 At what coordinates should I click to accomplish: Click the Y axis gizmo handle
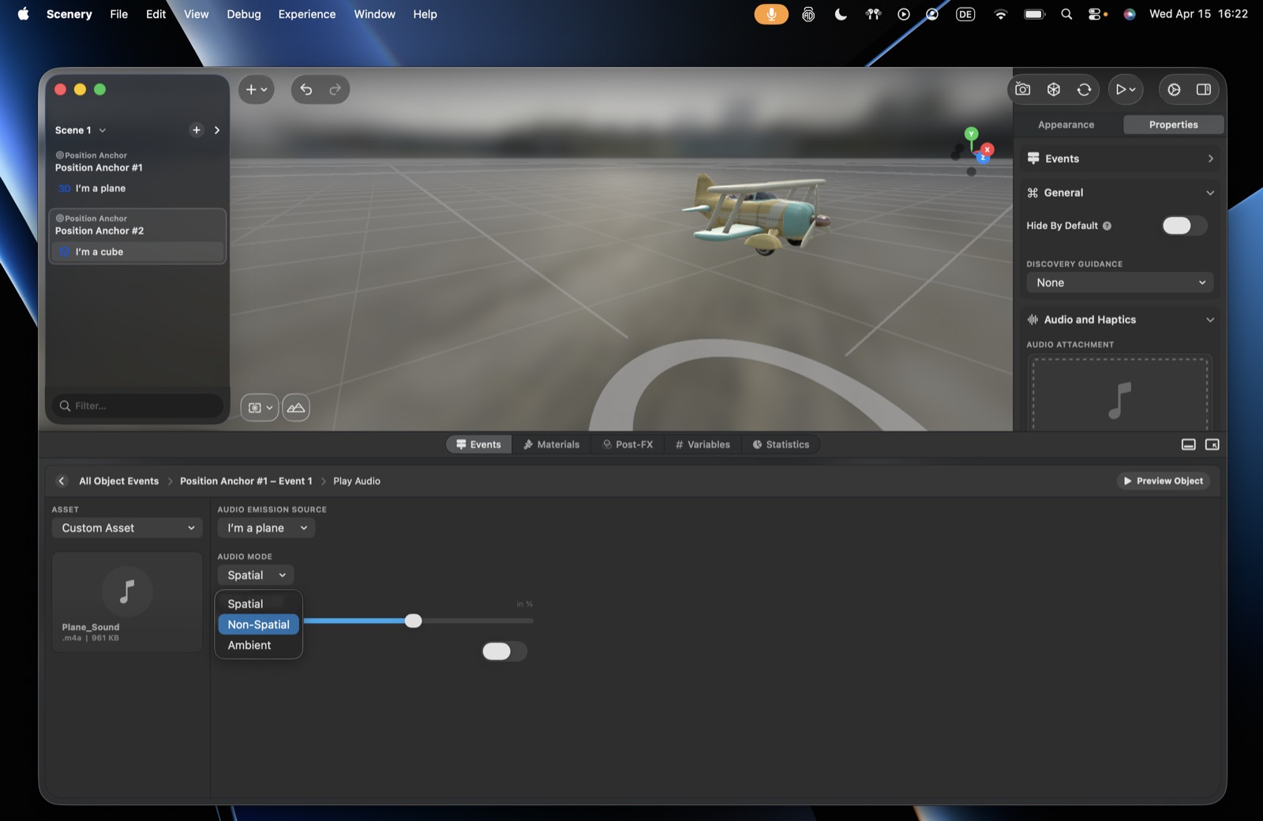tap(972, 134)
